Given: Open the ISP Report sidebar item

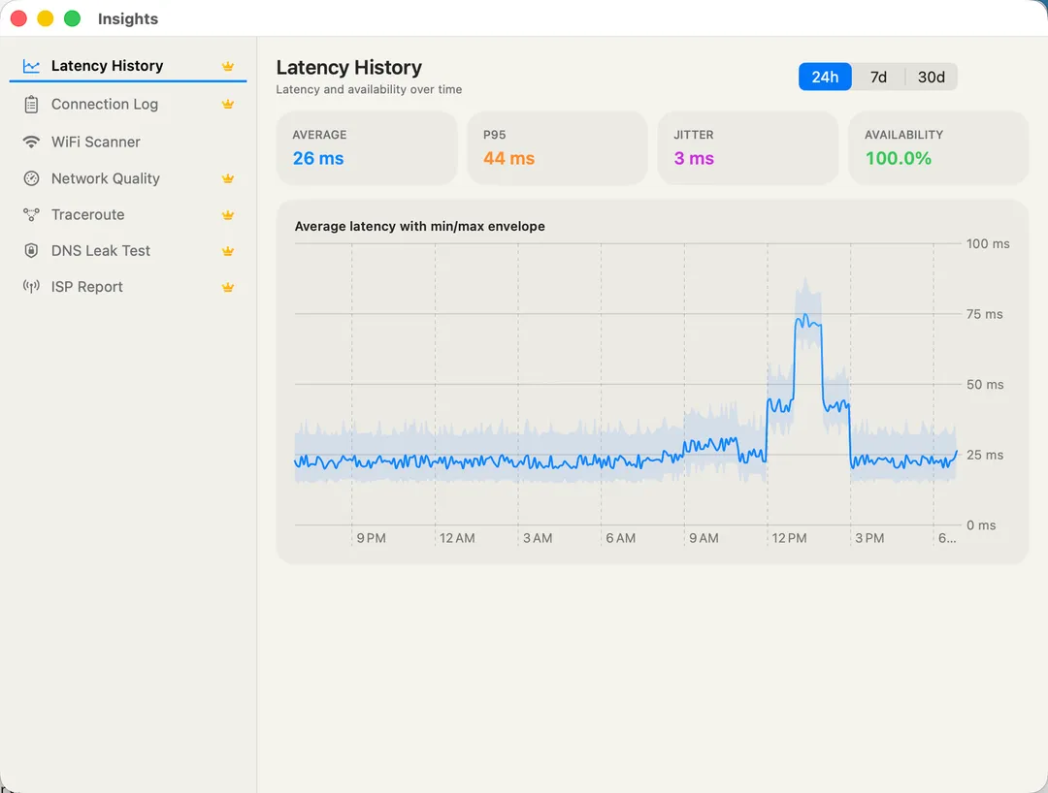Looking at the screenshot, I should coord(128,286).
